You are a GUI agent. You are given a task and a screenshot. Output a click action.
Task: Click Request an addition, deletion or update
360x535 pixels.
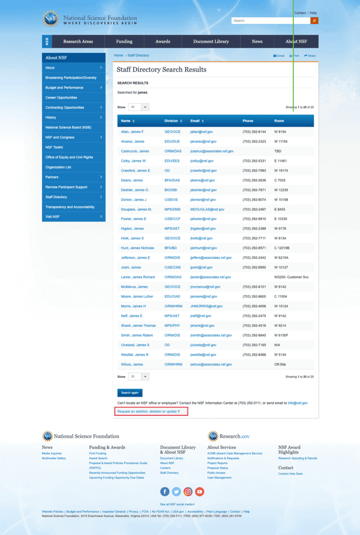pos(148,412)
